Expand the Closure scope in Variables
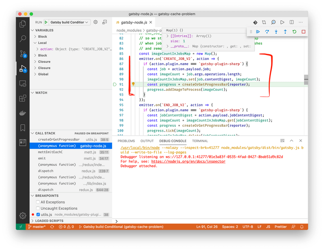Image resolution: width=324 pixels, height=251 pixels. click(x=44, y=62)
